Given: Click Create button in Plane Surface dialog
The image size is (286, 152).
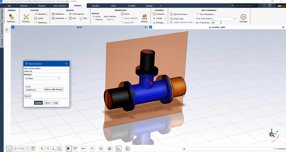Looking at the screenshot, I should 38,103.
